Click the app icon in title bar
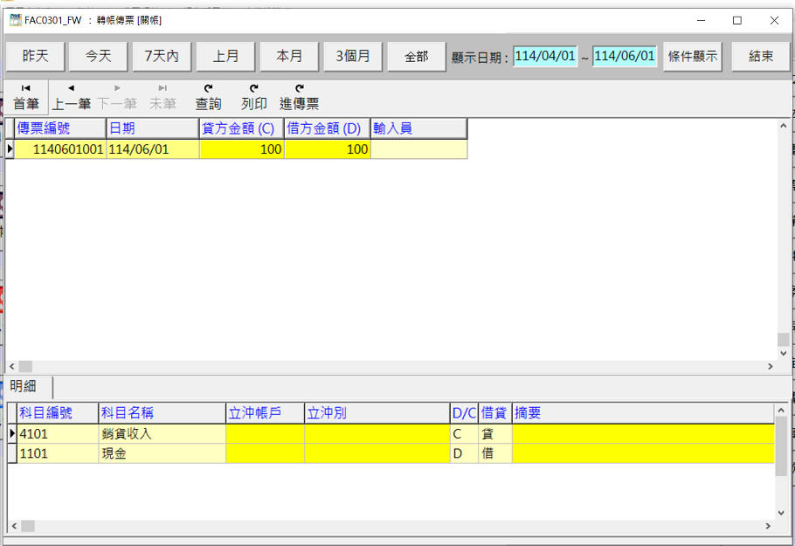 coord(15,19)
